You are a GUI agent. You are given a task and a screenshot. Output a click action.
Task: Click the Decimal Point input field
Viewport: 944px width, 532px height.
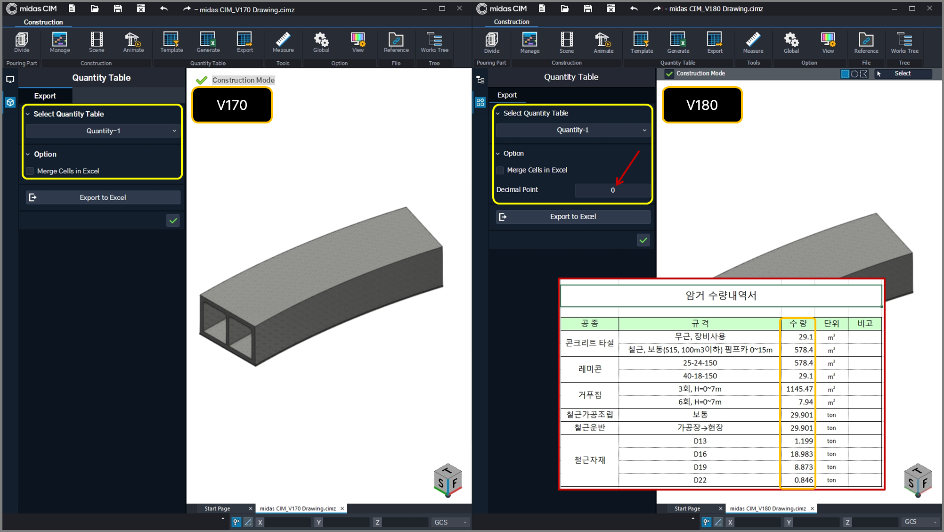[612, 190]
